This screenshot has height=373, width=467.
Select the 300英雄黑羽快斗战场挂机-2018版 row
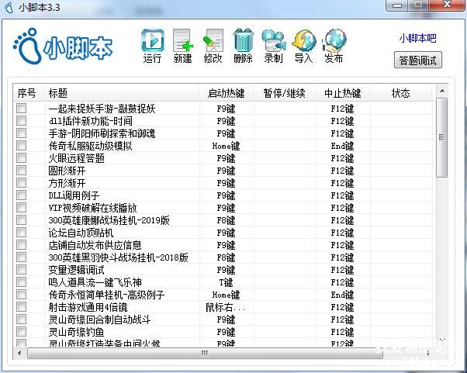coord(118,257)
